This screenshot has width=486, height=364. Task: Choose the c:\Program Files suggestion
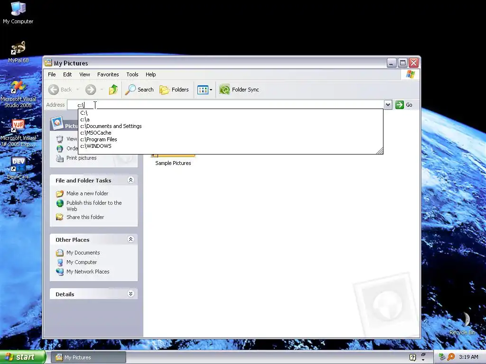click(231, 139)
